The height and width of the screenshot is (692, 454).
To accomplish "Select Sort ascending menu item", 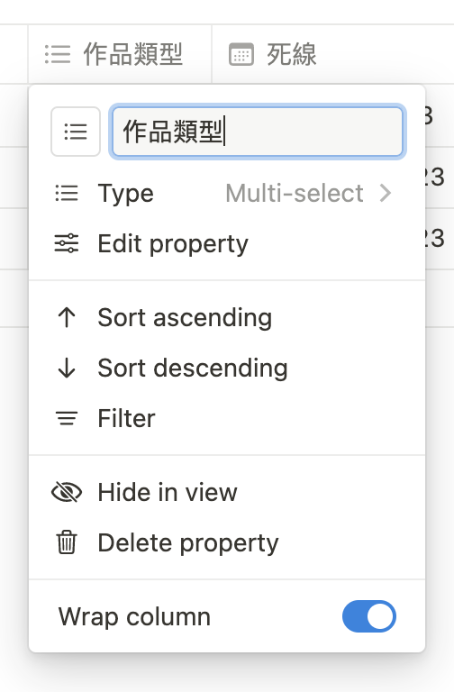I will [x=227, y=317].
